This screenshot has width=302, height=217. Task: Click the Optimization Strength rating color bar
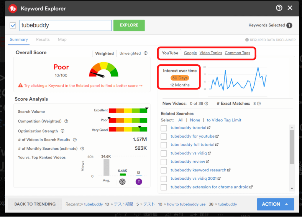(128, 129)
